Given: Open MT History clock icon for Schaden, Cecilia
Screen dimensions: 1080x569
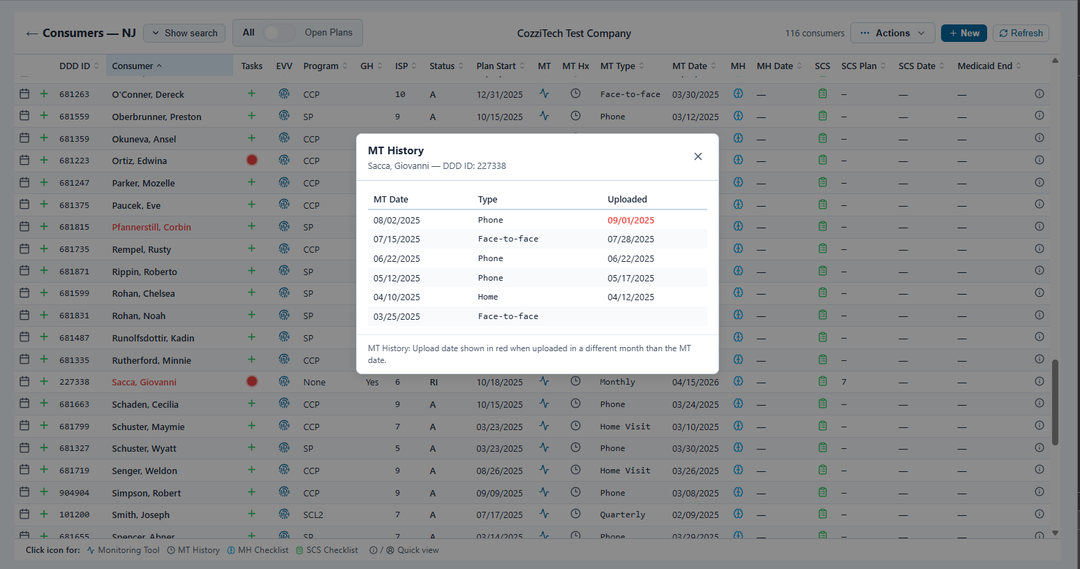Looking at the screenshot, I should click(576, 403).
